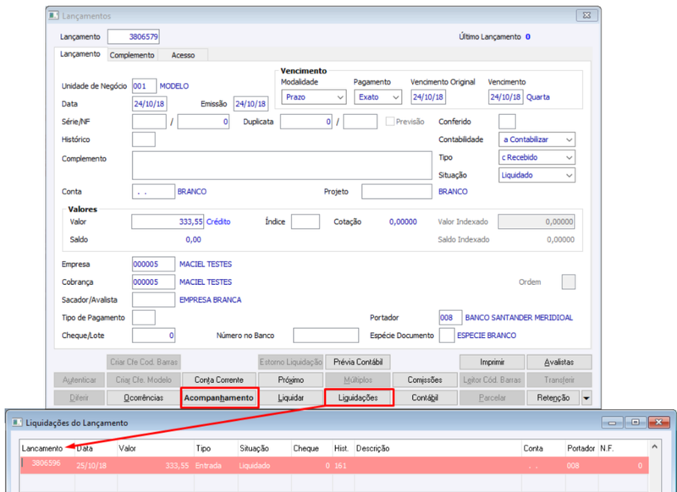
Task: Maximize the Liquidações do Lançamento window
Action: (x=636, y=422)
